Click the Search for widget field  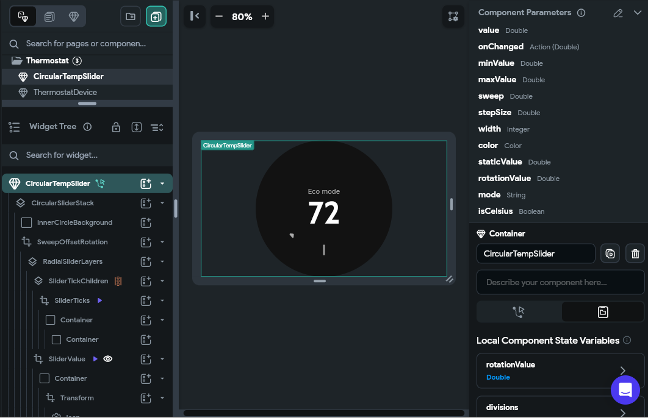[87, 155]
